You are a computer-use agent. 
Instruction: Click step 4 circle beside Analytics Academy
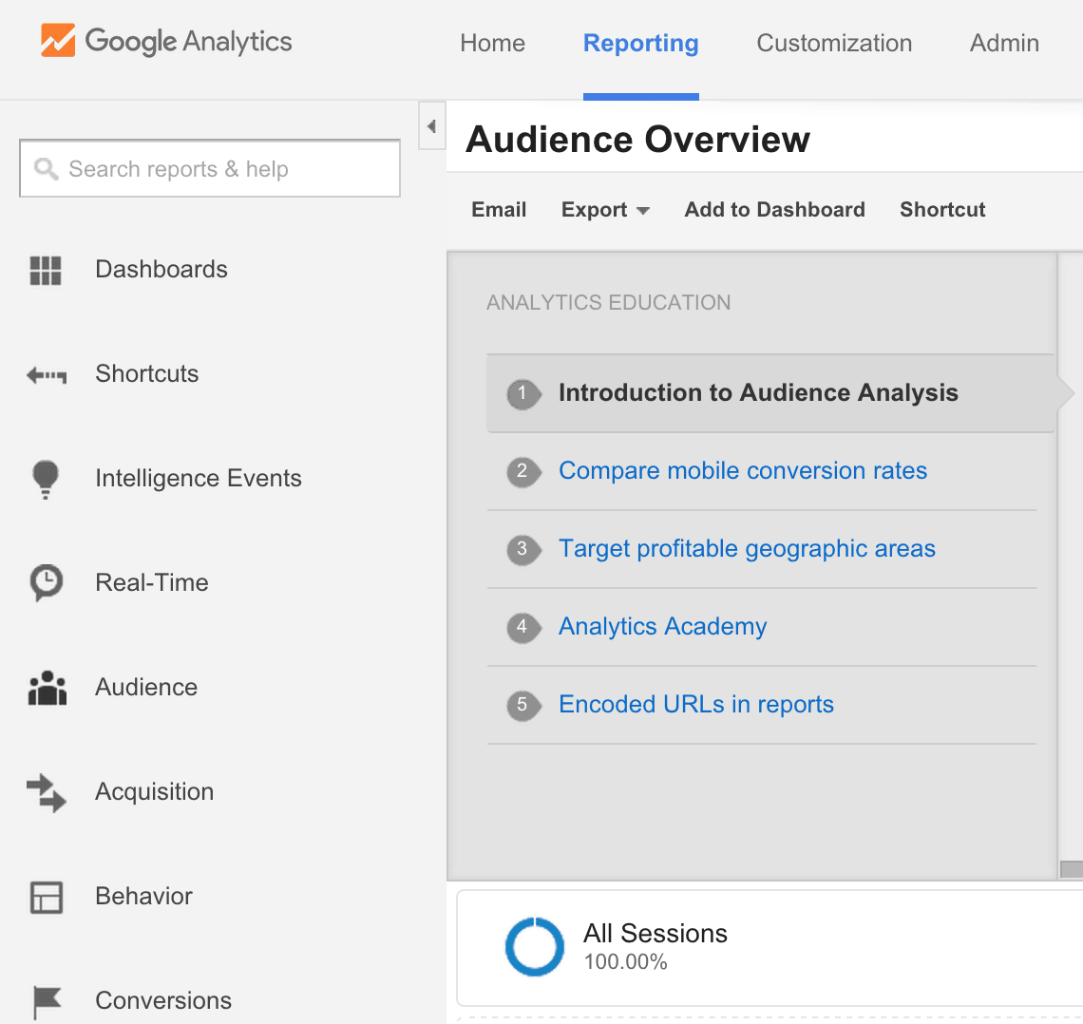[x=522, y=628]
